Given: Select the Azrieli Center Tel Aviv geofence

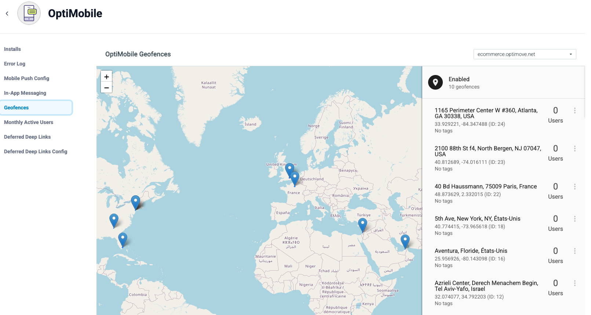Looking at the screenshot, I should [x=486, y=286].
